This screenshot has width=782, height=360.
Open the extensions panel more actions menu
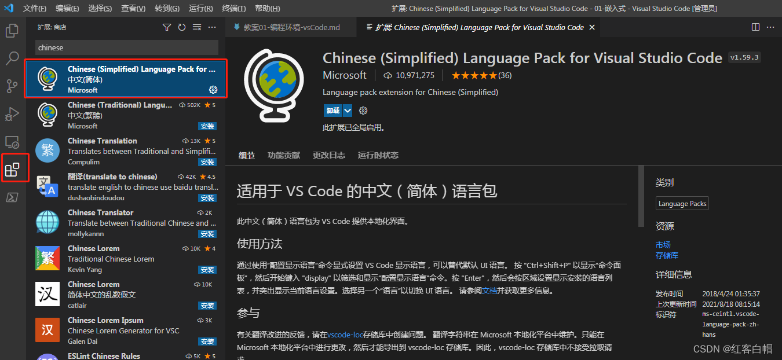[x=211, y=27]
